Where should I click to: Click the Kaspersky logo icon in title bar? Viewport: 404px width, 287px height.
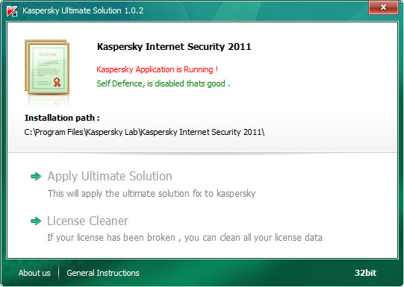(12, 10)
